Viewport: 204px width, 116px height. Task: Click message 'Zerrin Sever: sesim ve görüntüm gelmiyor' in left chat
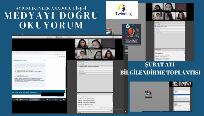click(x=86, y=99)
